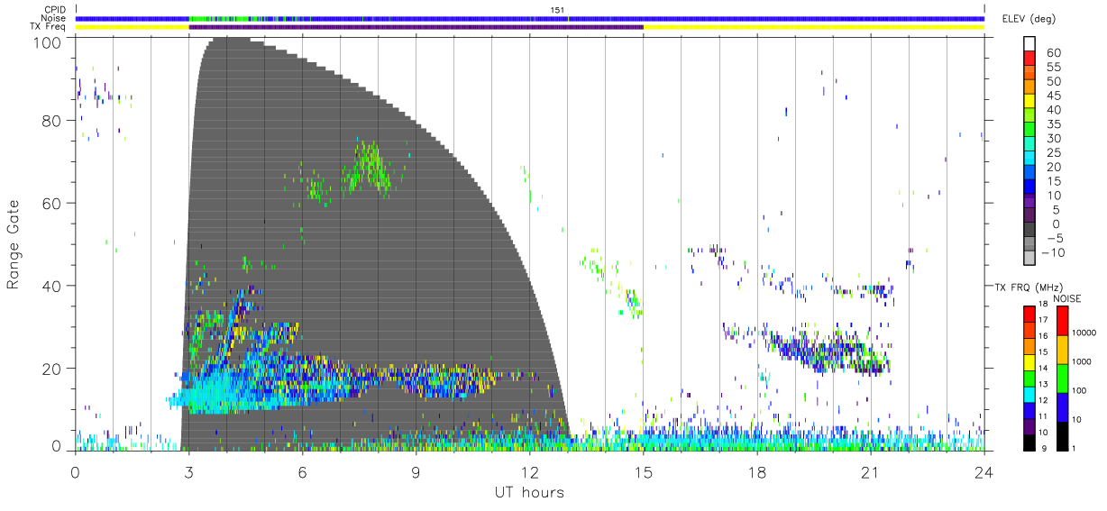
Task: Select the yellow segment of ELEV color bar
Action: coord(1029,100)
